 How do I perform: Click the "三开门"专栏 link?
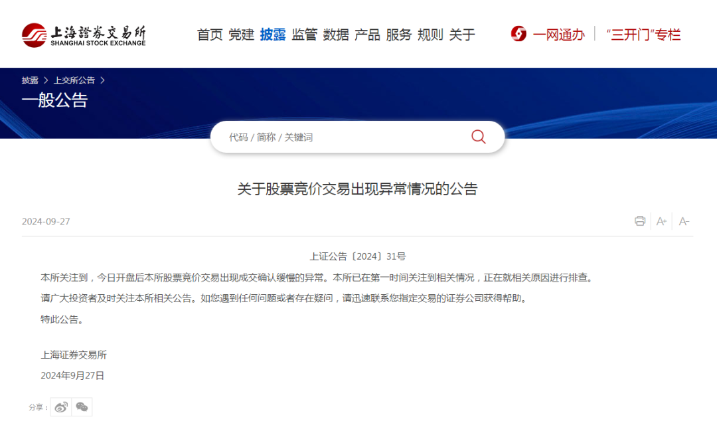643,35
